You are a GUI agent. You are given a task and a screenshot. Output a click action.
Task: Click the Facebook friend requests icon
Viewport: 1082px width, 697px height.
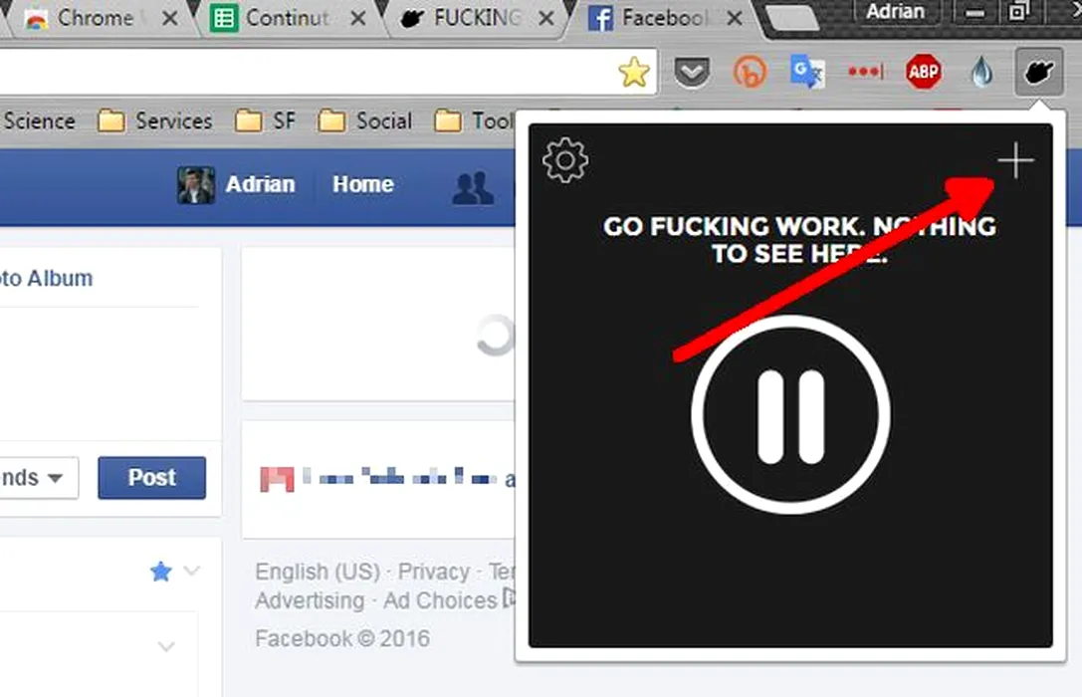(x=473, y=188)
